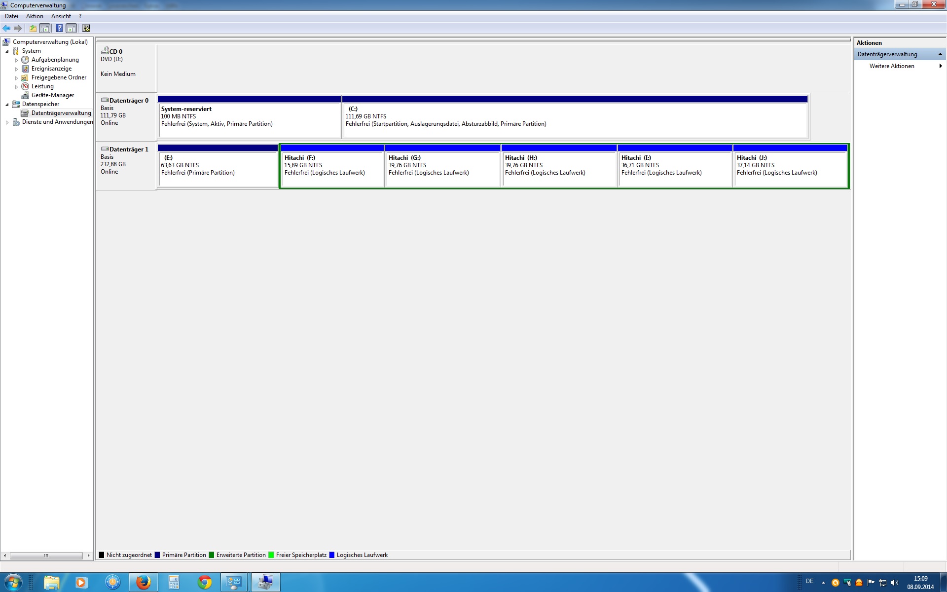
Task: Click the disk settings toolbar icon
Action: [x=86, y=28]
